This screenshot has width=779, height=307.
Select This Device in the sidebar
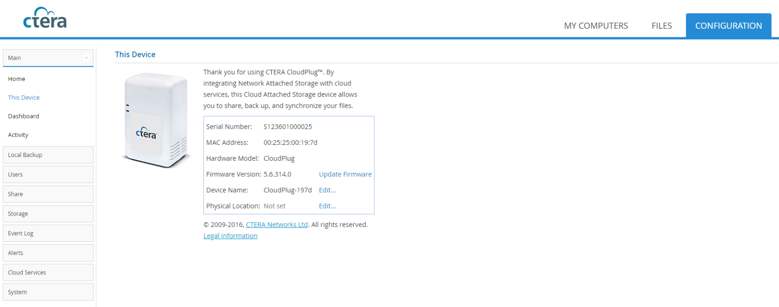(x=24, y=98)
